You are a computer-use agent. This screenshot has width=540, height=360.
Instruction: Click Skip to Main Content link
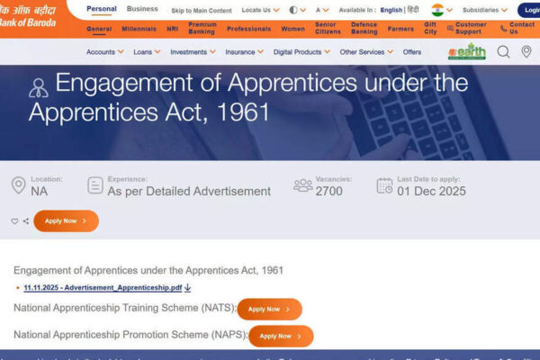[x=202, y=11]
